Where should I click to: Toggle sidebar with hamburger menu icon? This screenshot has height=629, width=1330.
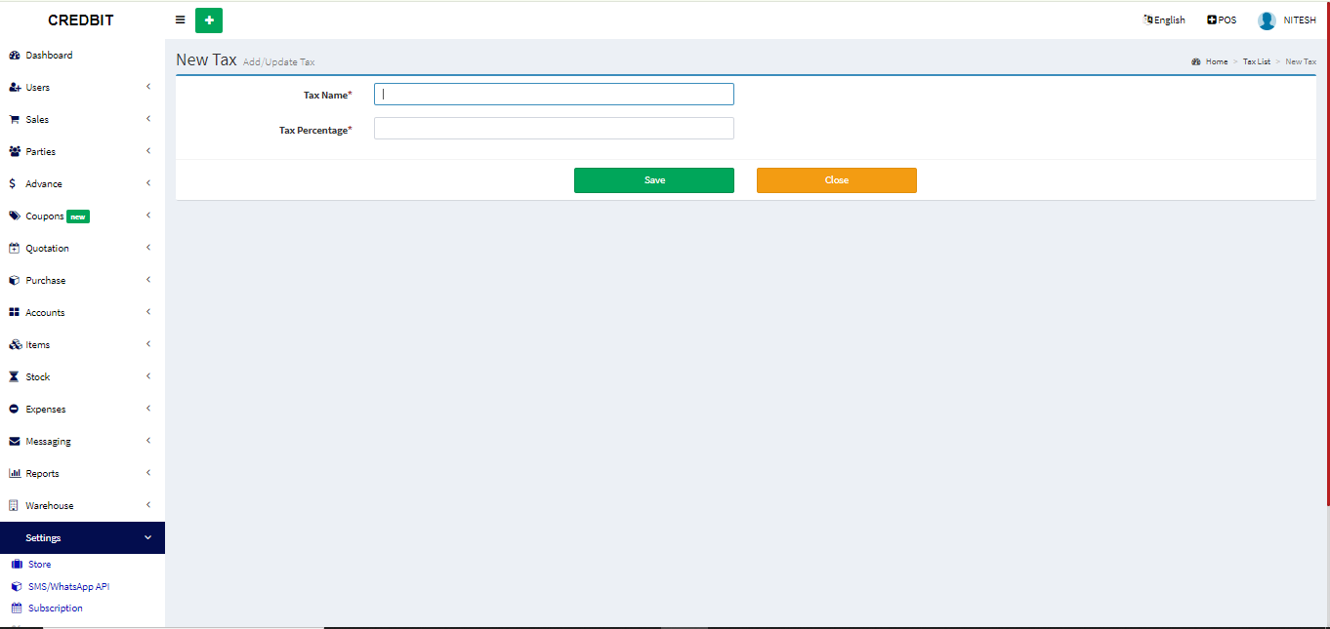(x=180, y=20)
